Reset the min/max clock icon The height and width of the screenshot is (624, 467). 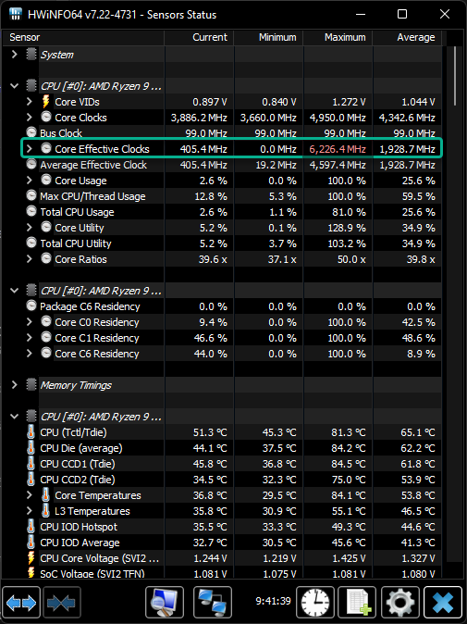(x=315, y=603)
